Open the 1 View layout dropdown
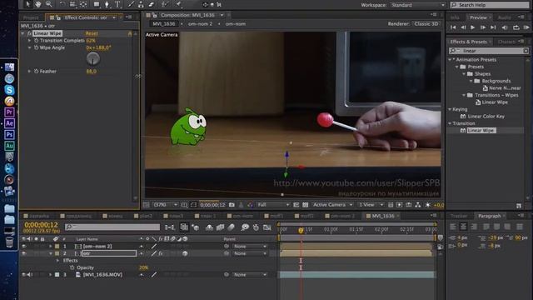 [x=371, y=205]
